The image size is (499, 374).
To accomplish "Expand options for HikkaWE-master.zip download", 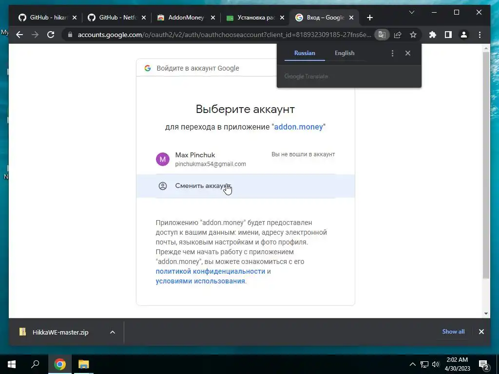I will coord(113,332).
